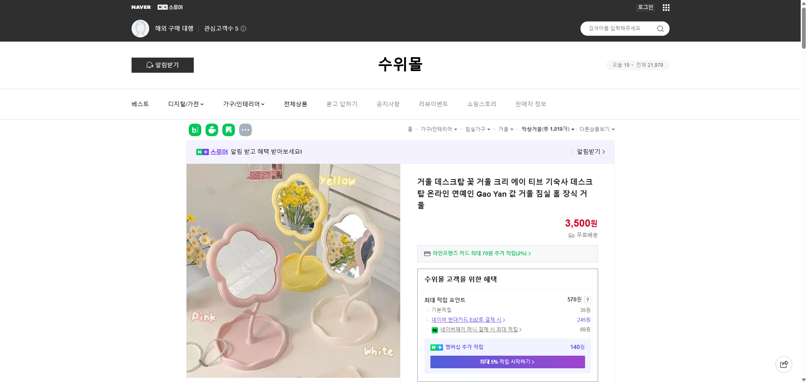
Task: Click the question mark beside 최대 적립 포인트
Action: (x=587, y=299)
